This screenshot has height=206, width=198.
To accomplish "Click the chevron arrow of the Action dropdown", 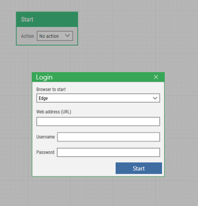I will pyautogui.click(x=67, y=36).
